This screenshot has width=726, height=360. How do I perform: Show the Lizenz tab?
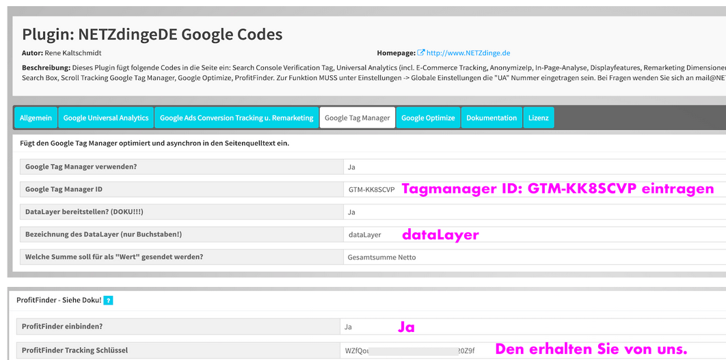[538, 117]
